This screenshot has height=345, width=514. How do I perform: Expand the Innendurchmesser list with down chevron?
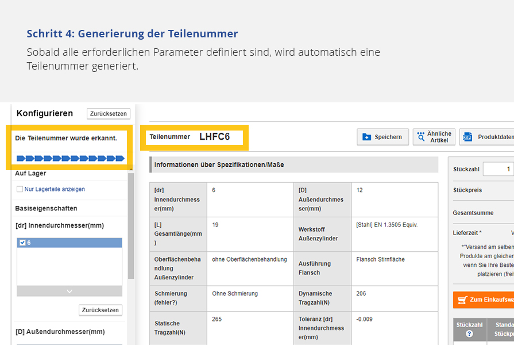(x=69, y=292)
